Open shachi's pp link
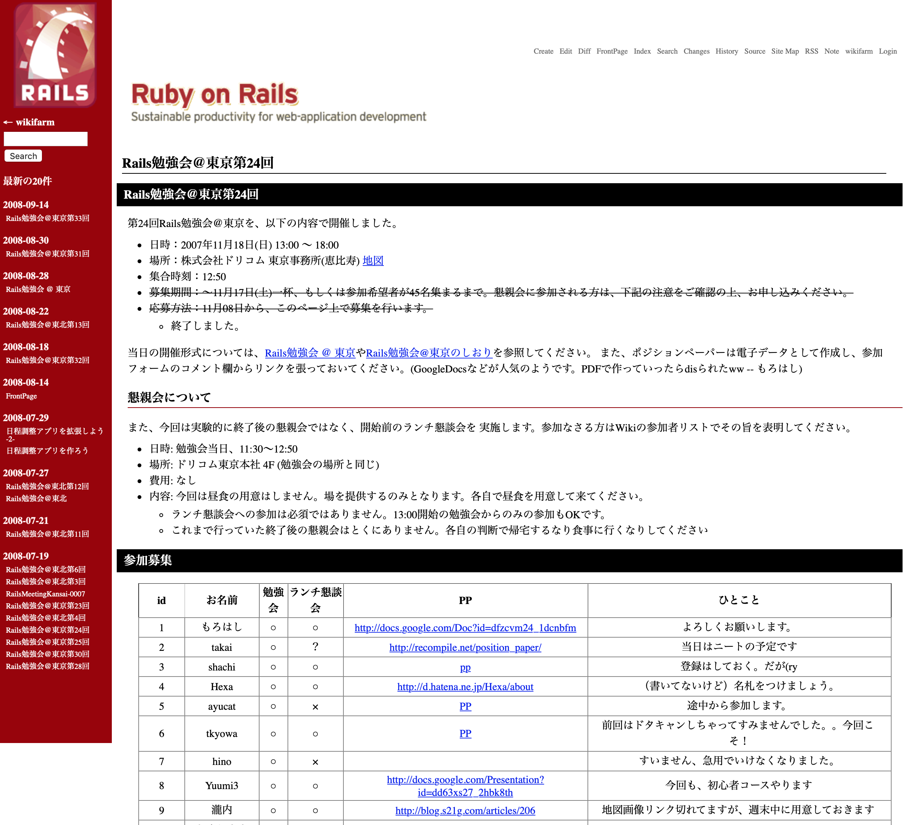Viewport: 912px width, 825px height. click(465, 667)
